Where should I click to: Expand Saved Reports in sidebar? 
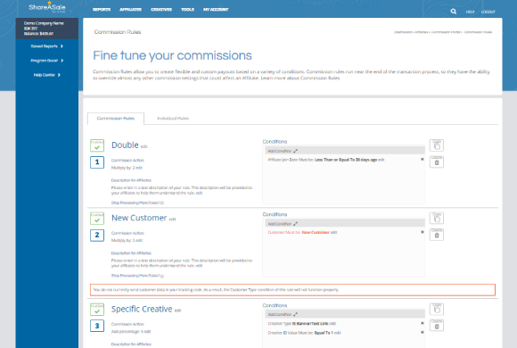pyautogui.click(x=47, y=46)
